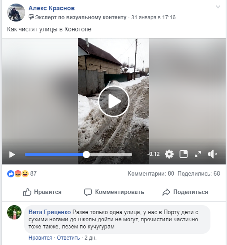Click the video progress slider handle
The height and width of the screenshot is (245, 227).
(x=86, y=155)
